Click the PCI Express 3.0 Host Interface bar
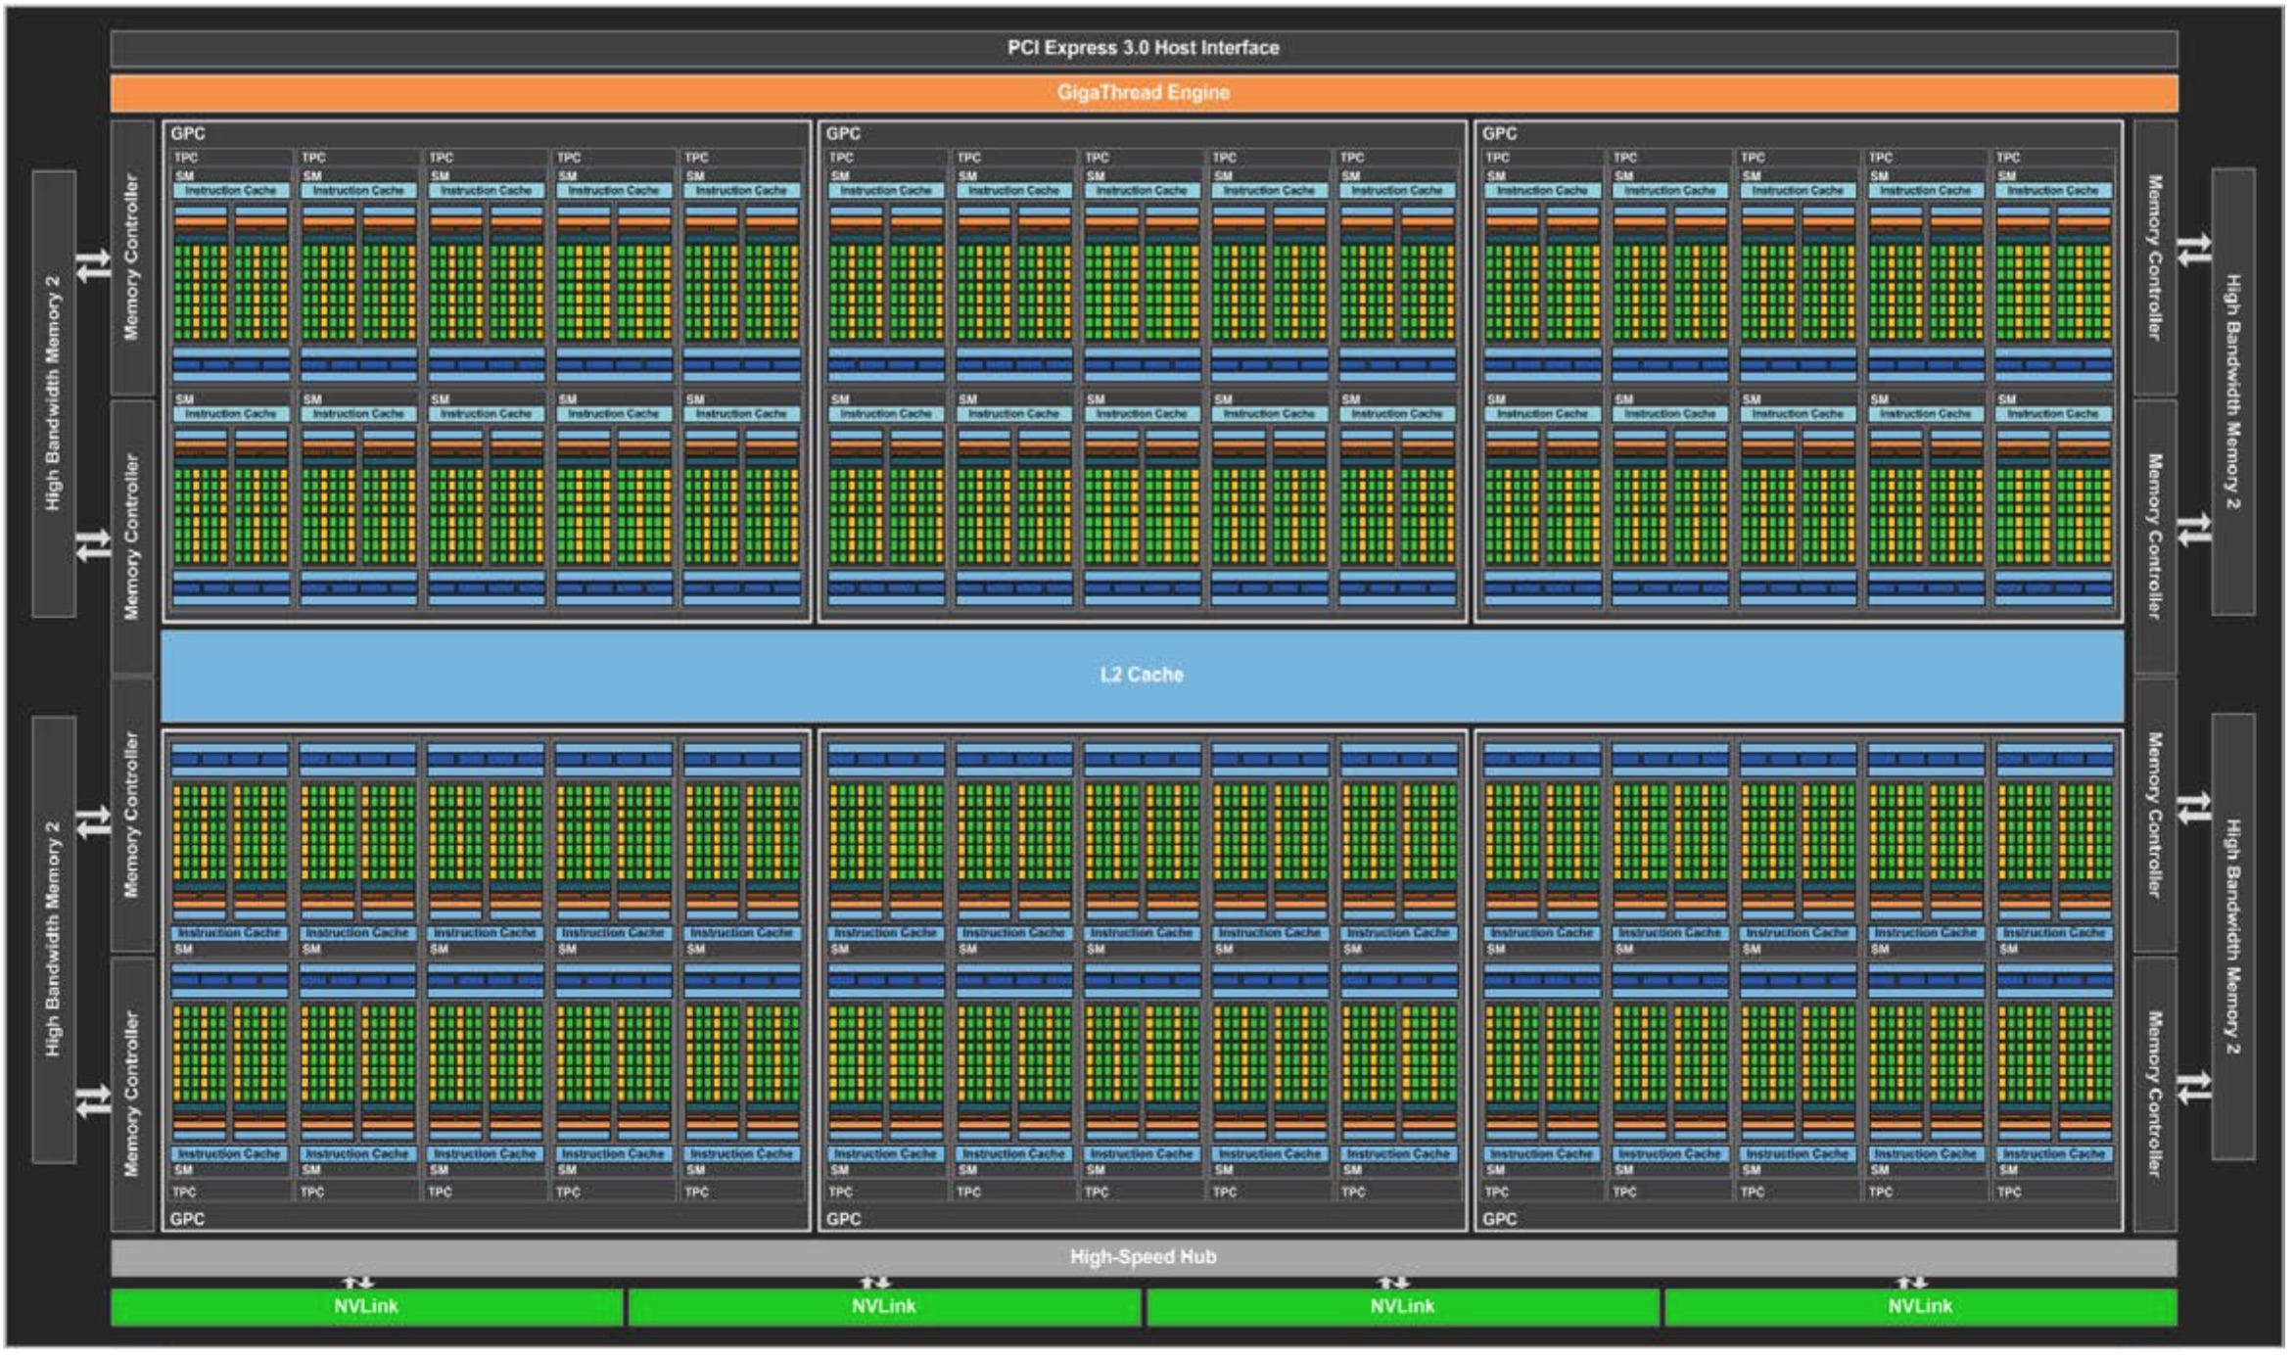This screenshot has height=1357, width=2295. coord(1144,48)
